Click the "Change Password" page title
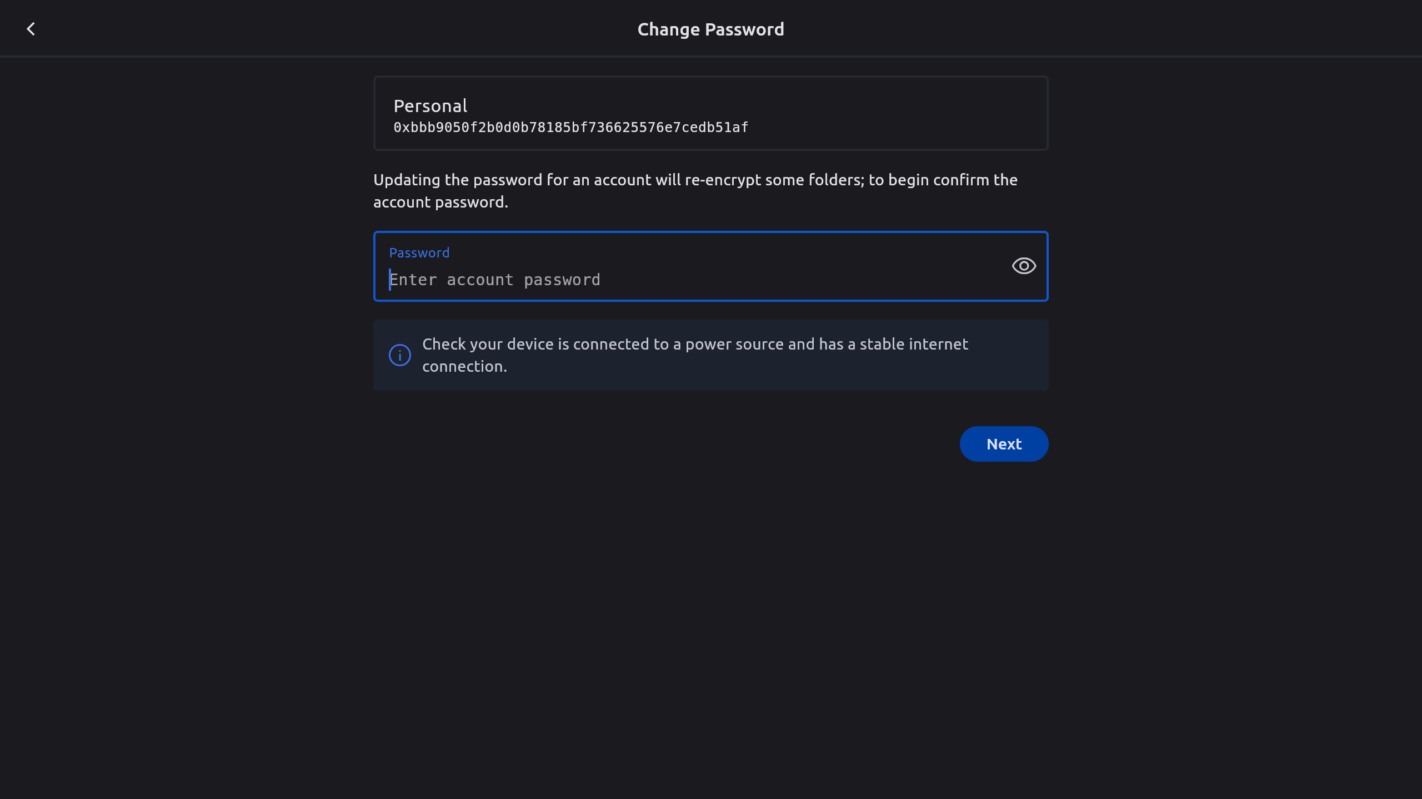The image size is (1422, 799). (710, 29)
